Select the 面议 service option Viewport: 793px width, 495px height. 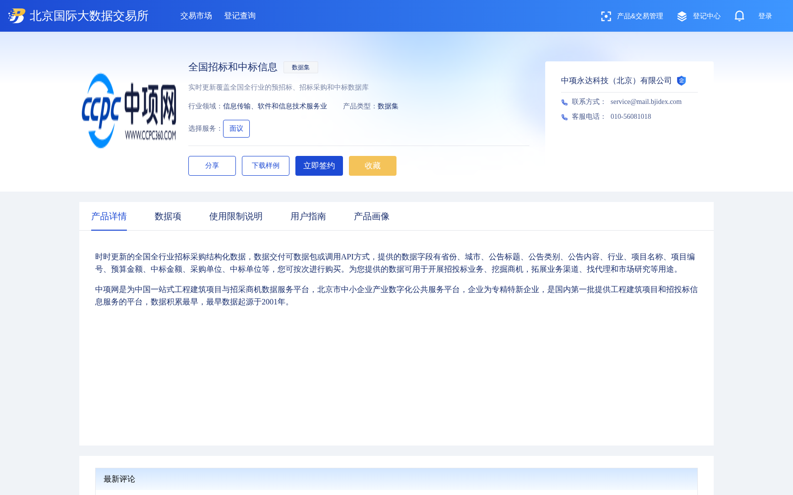[x=236, y=129]
